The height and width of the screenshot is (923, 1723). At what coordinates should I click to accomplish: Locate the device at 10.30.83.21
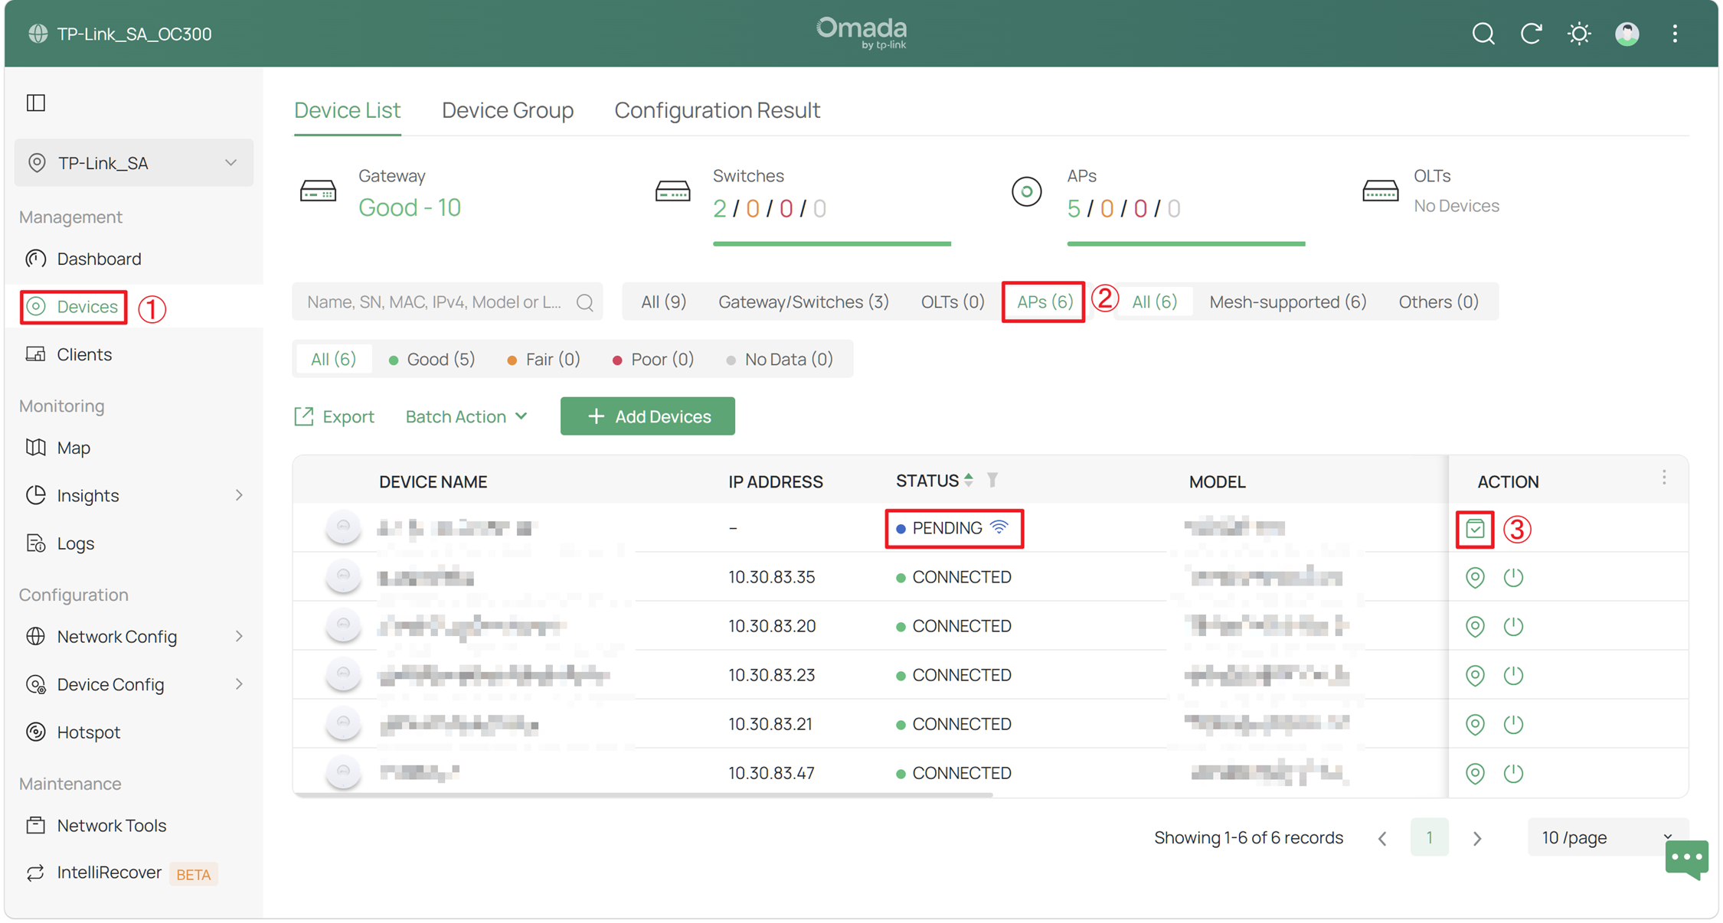(x=1475, y=724)
